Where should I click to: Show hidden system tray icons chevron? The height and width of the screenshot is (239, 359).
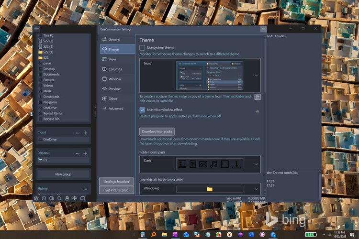[324, 234]
